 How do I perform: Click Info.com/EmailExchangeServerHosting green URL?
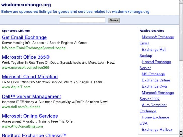[x=34, y=48]
